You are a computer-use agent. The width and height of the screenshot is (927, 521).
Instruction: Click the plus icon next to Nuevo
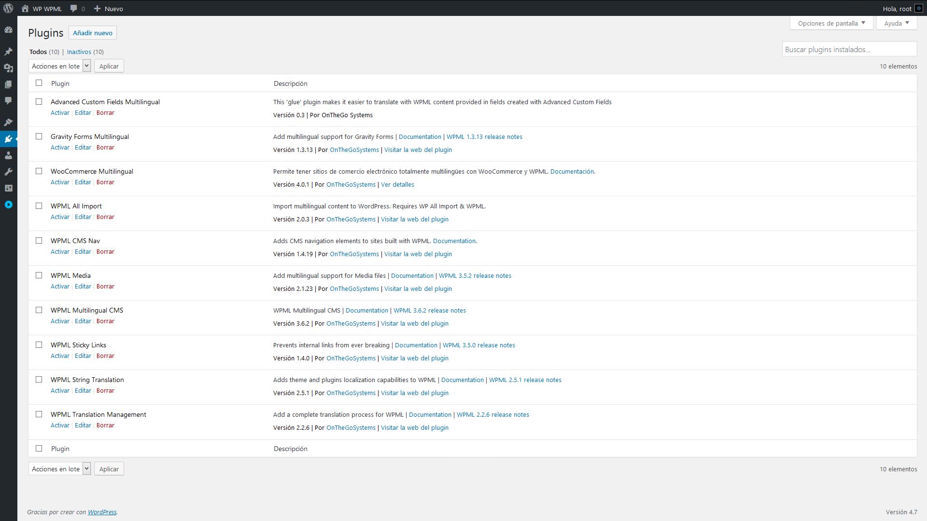click(97, 9)
